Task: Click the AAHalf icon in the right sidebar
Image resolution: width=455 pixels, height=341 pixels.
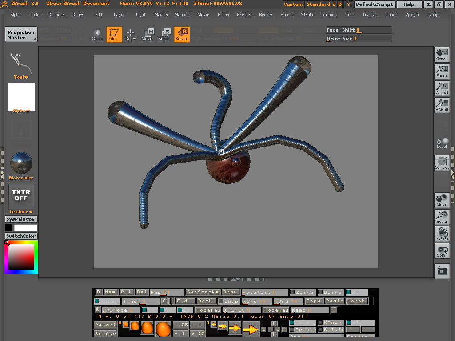Action: [442, 105]
